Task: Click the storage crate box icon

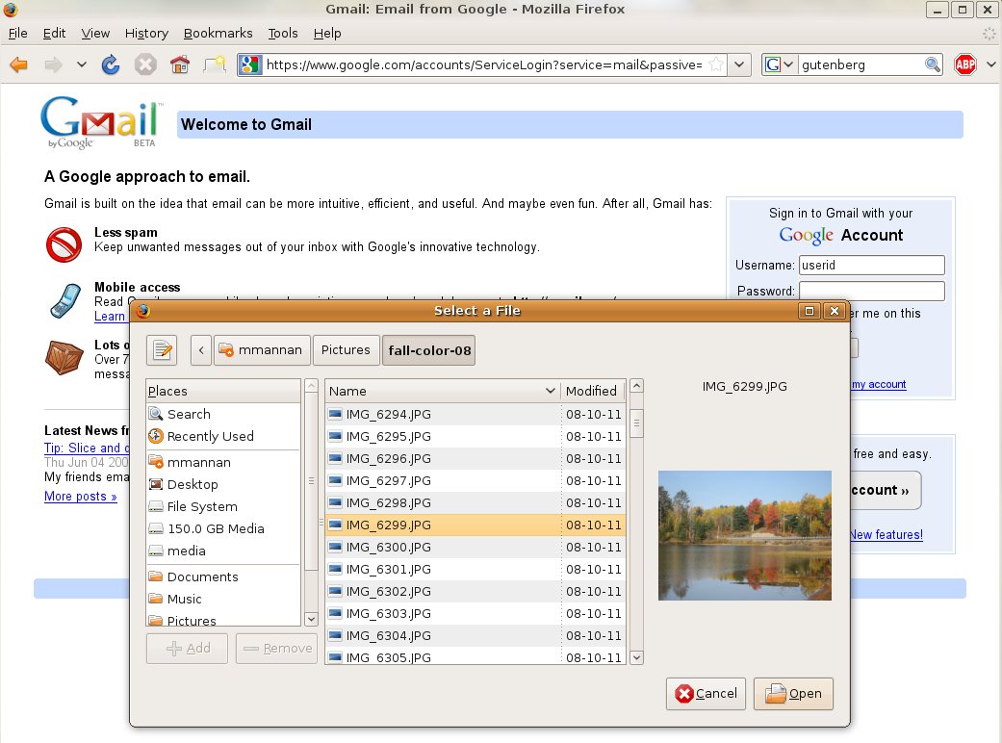Action: click(x=64, y=357)
